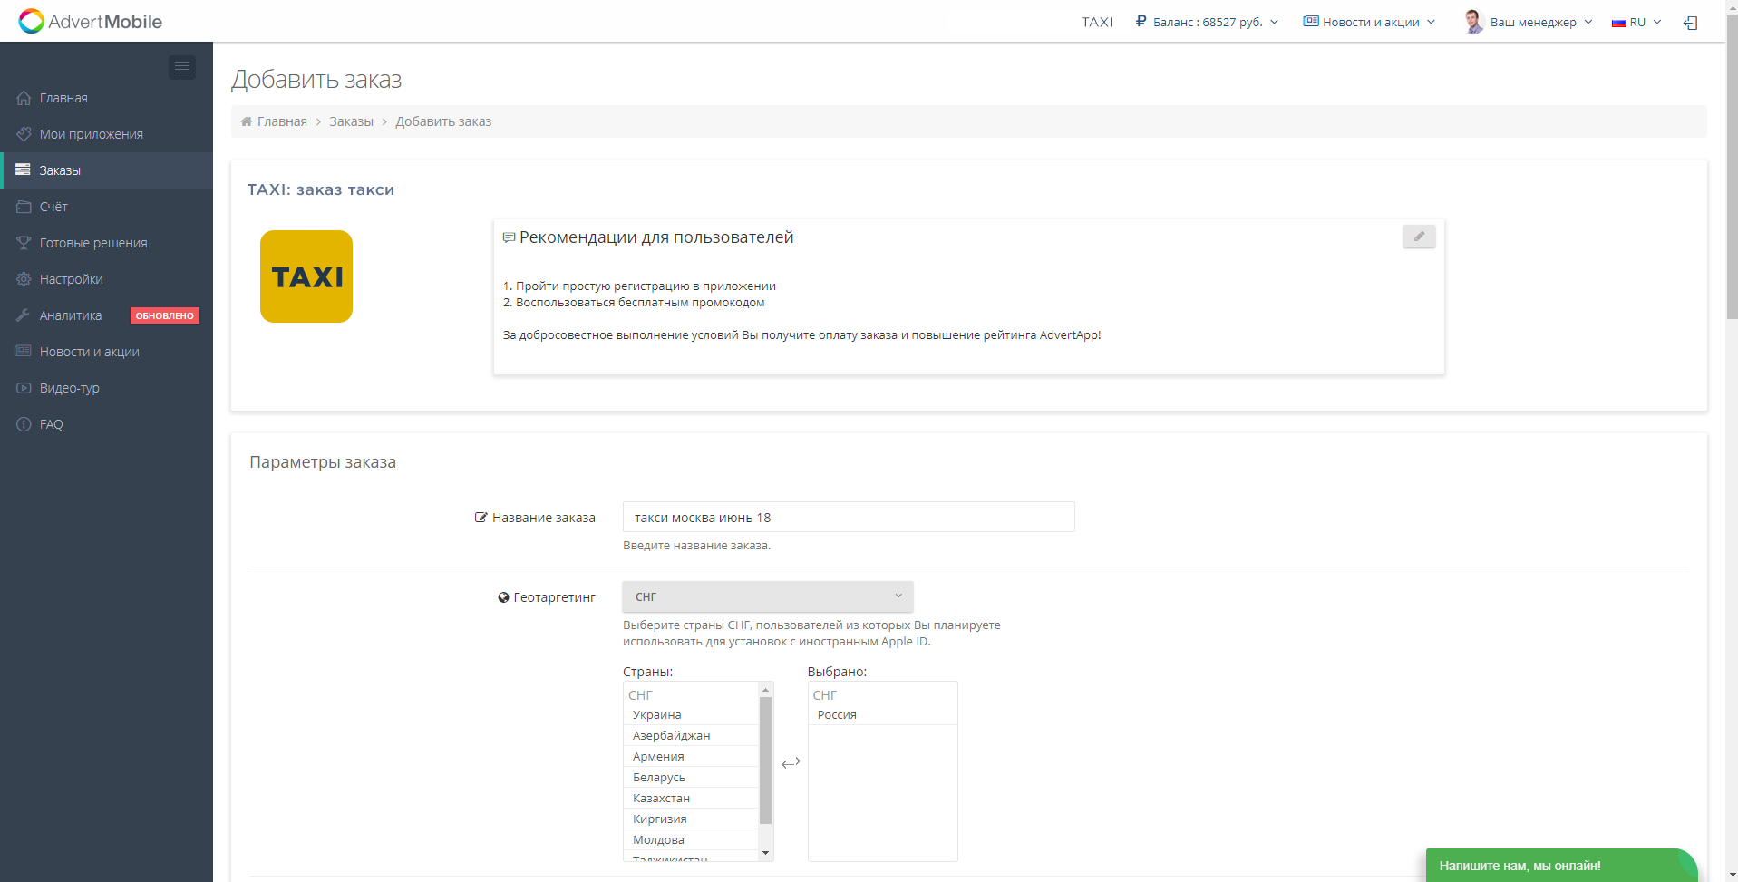Click the TAXI link in top bar
Screen dimensions: 1738x882
(1097, 22)
